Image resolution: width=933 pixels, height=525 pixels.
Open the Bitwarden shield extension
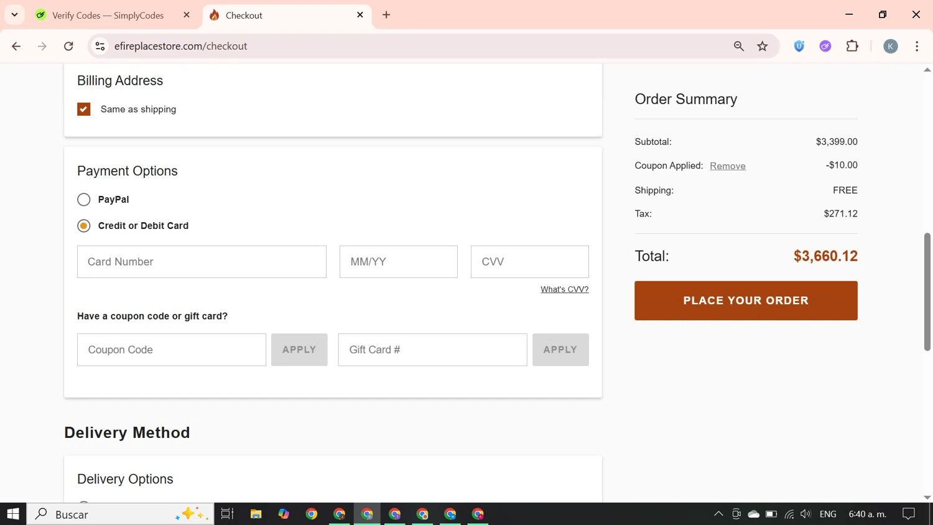(x=799, y=46)
